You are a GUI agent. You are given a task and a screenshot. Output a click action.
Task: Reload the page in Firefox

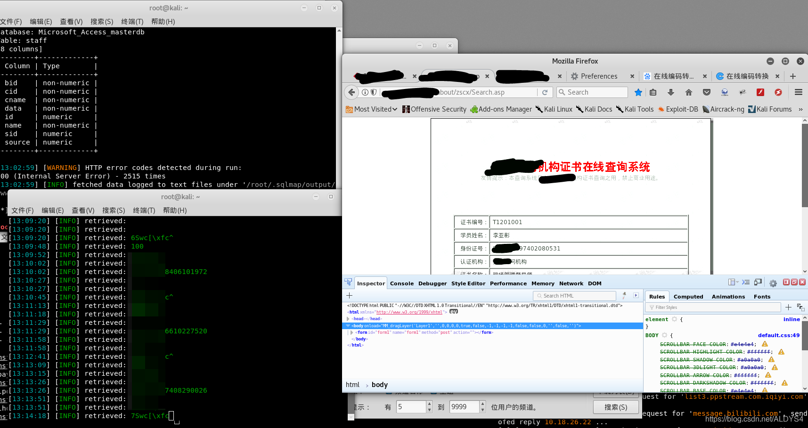point(545,92)
